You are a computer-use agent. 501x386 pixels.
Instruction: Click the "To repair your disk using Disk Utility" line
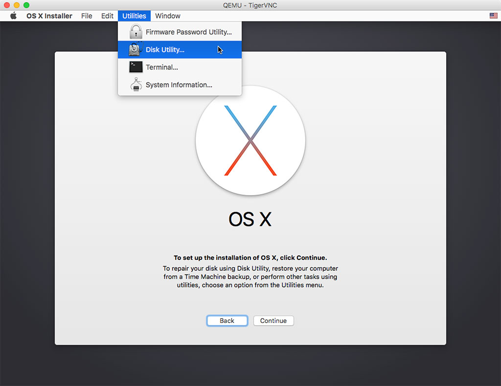pos(250,268)
